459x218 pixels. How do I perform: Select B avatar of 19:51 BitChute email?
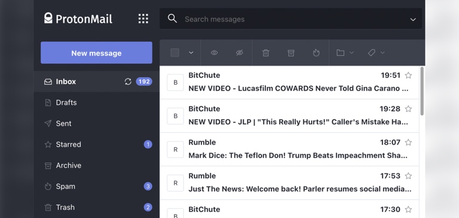[175, 82]
